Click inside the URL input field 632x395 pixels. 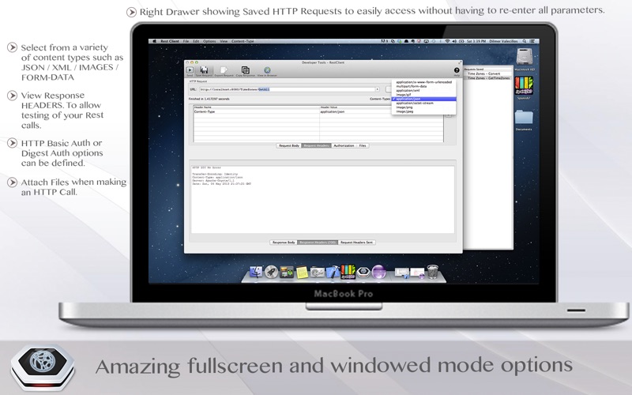pos(287,89)
